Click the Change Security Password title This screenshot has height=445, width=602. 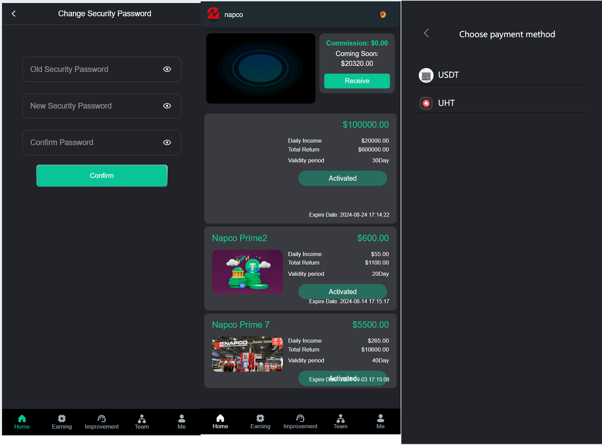pos(104,14)
